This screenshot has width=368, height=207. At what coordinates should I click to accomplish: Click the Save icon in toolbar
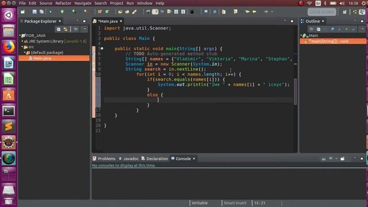pyautogui.click(x=34, y=11)
